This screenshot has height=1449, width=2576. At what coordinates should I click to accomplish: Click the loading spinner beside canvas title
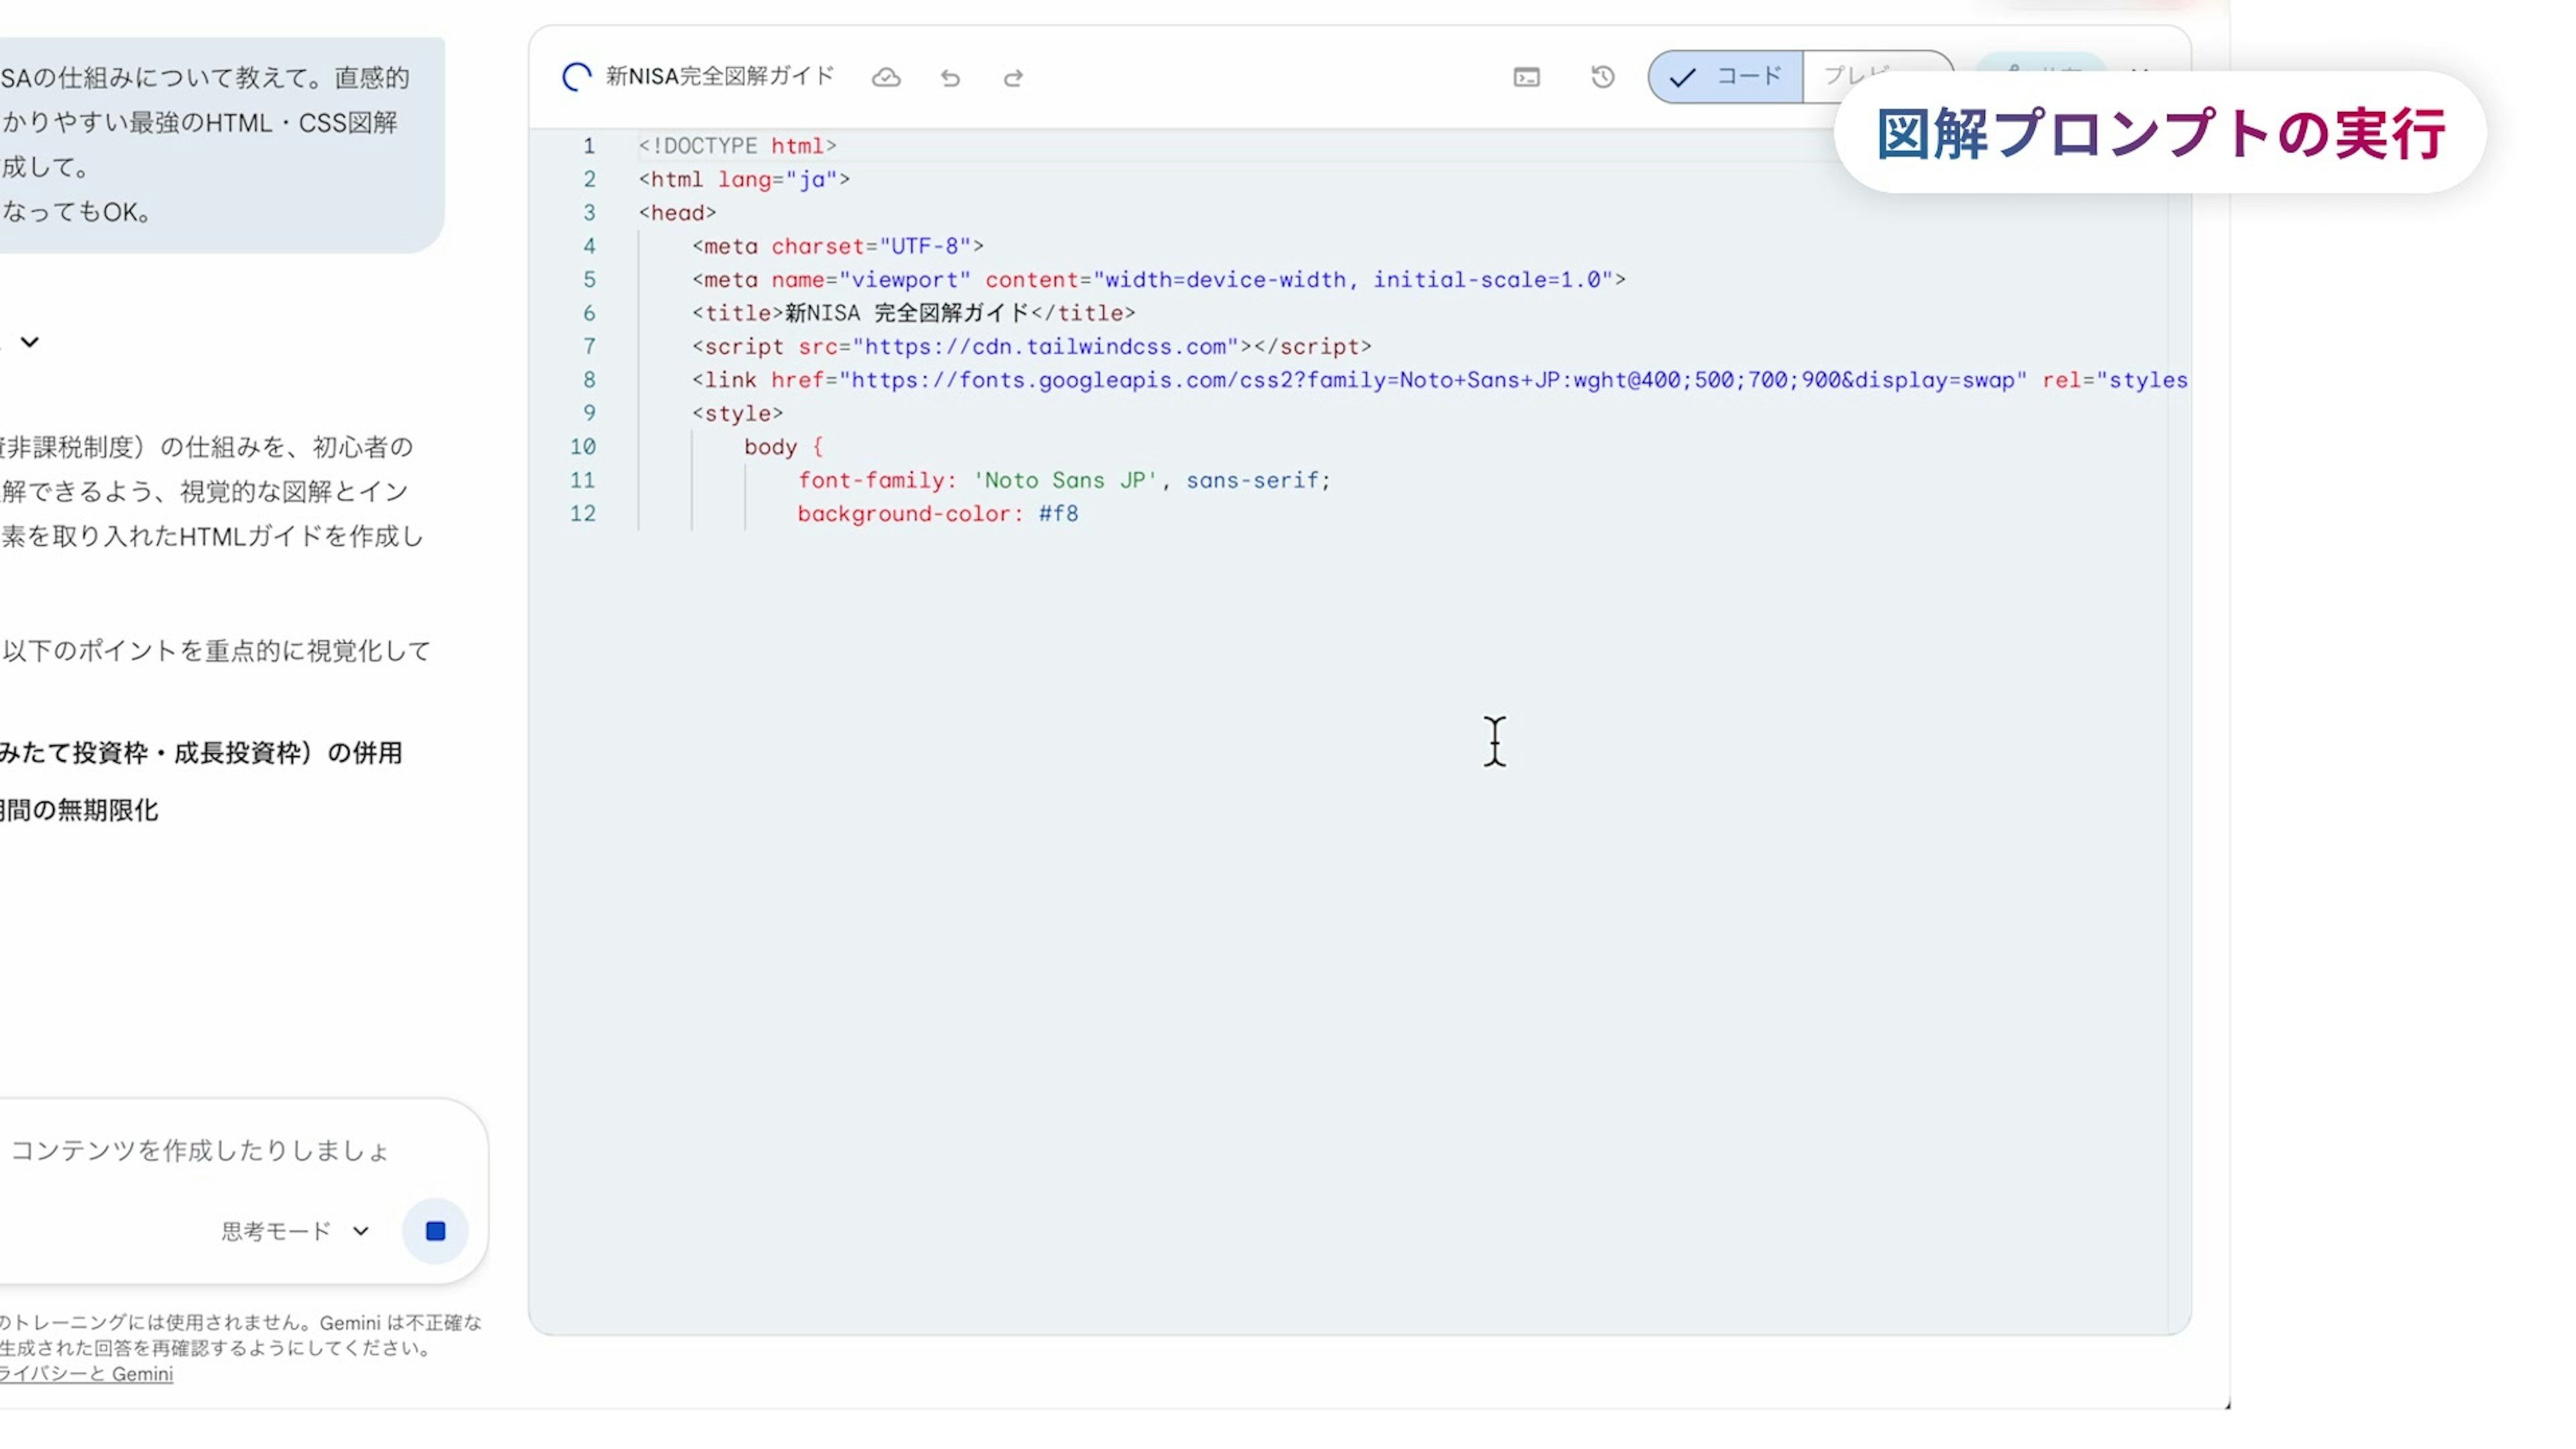pyautogui.click(x=577, y=77)
